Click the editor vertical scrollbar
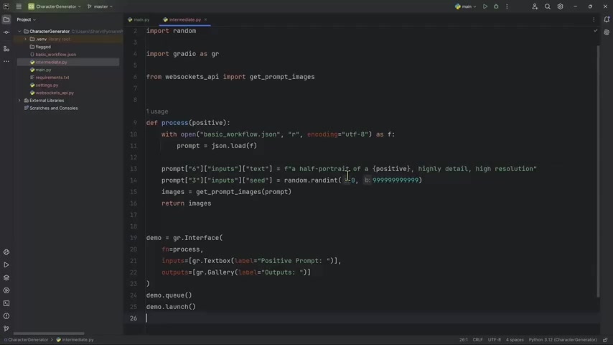Image resolution: width=613 pixels, height=345 pixels. [x=598, y=172]
